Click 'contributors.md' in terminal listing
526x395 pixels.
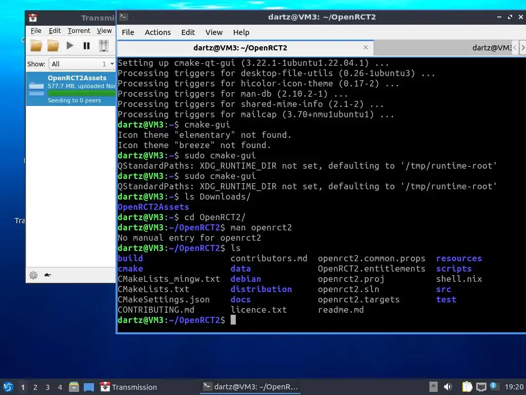(269, 258)
